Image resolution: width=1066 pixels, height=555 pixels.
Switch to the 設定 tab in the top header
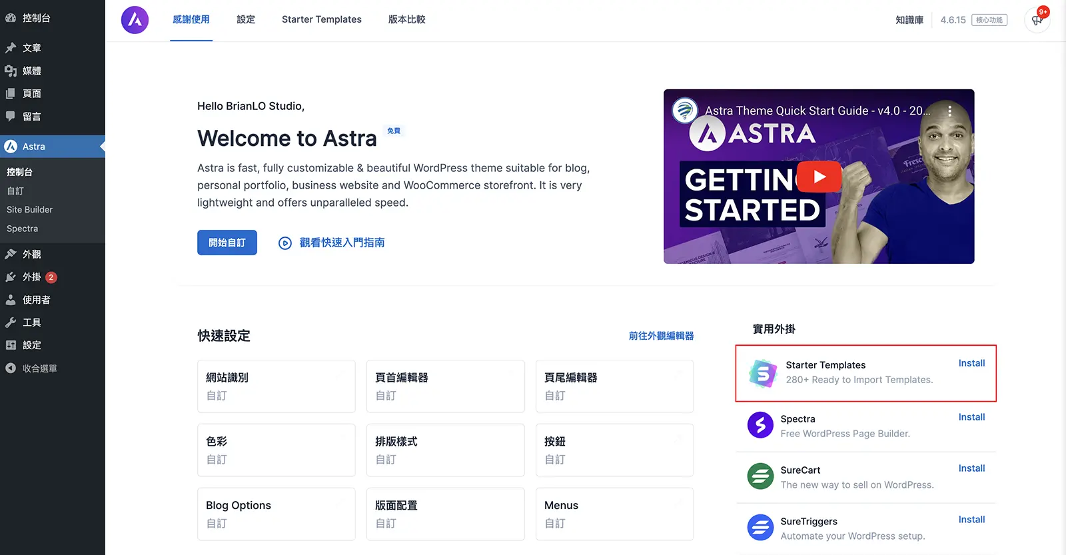[246, 20]
